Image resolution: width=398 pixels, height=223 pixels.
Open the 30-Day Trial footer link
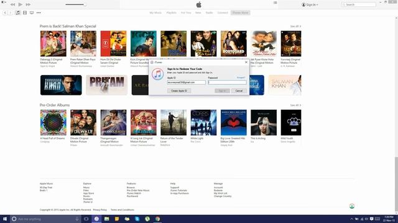click(46, 188)
